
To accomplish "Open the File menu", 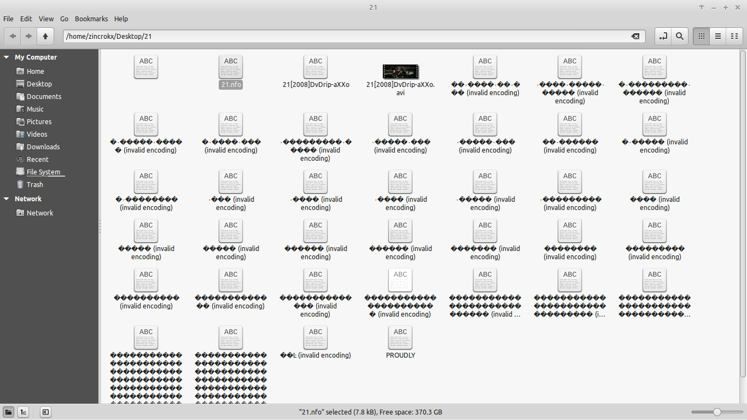I will point(8,19).
